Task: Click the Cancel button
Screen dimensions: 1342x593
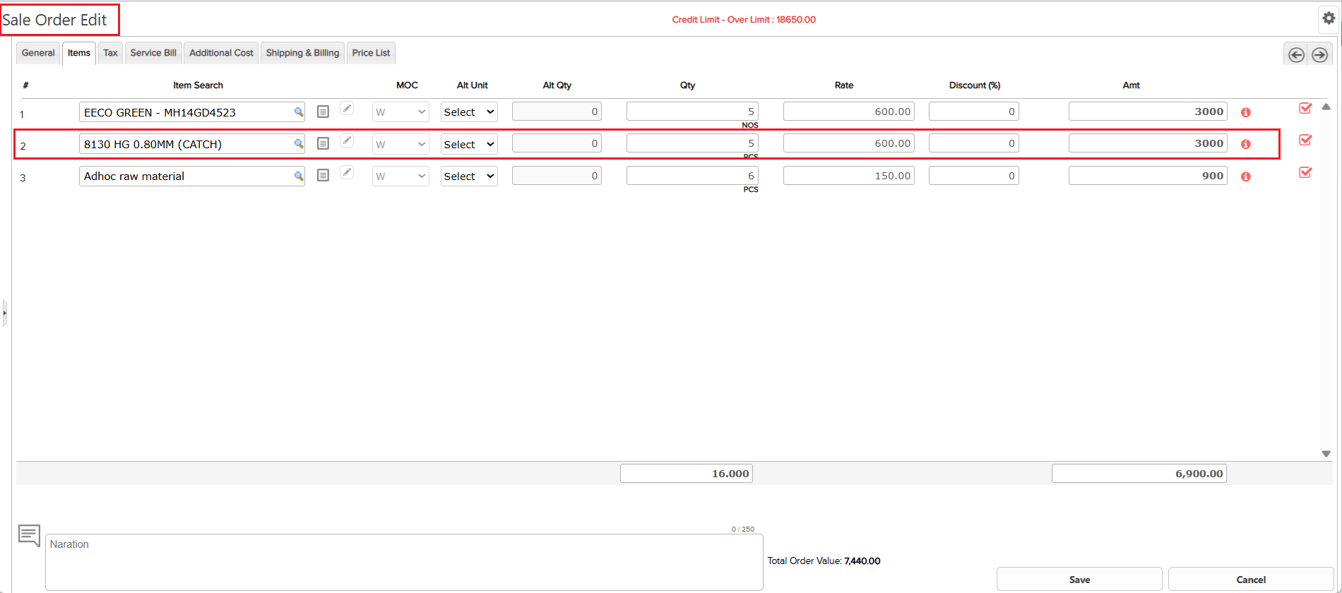Action: pyautogui.click(x=1250, y=580)
